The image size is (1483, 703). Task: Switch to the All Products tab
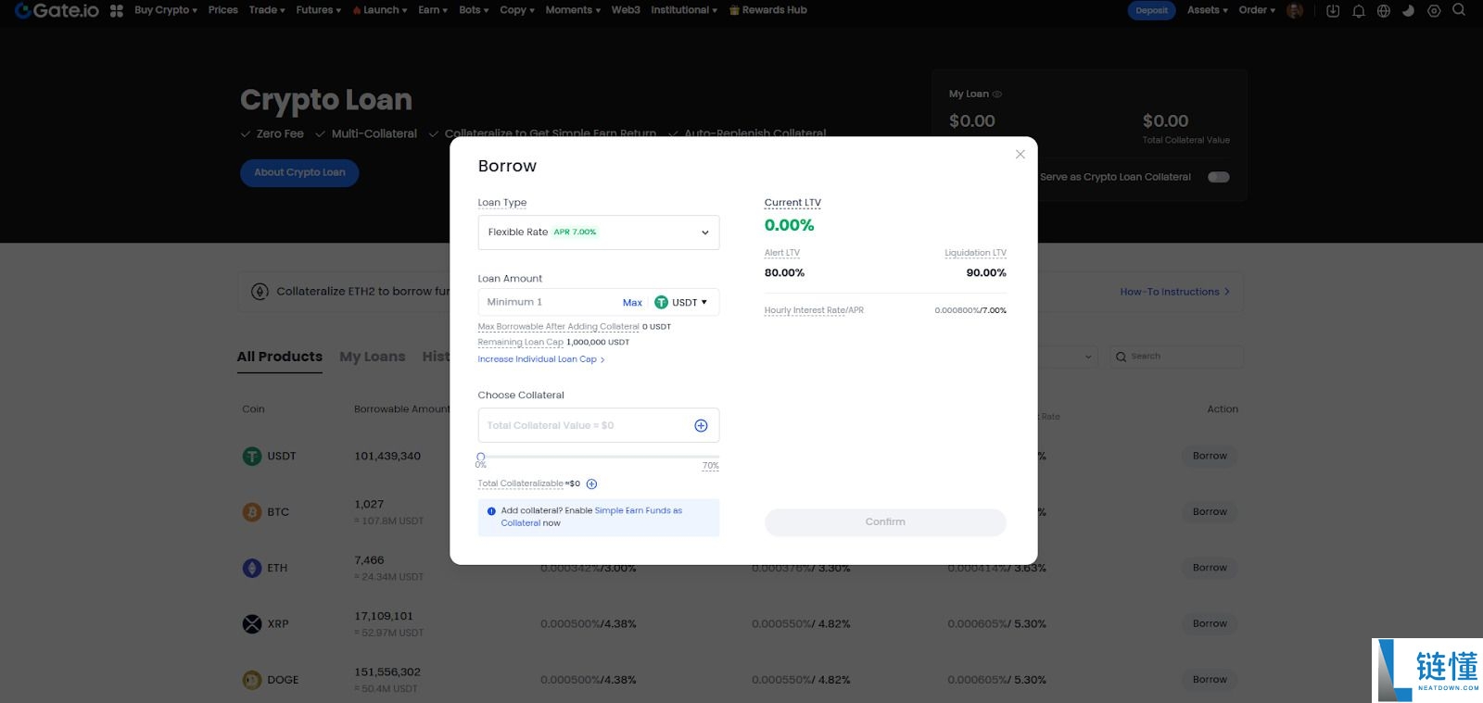280,357
